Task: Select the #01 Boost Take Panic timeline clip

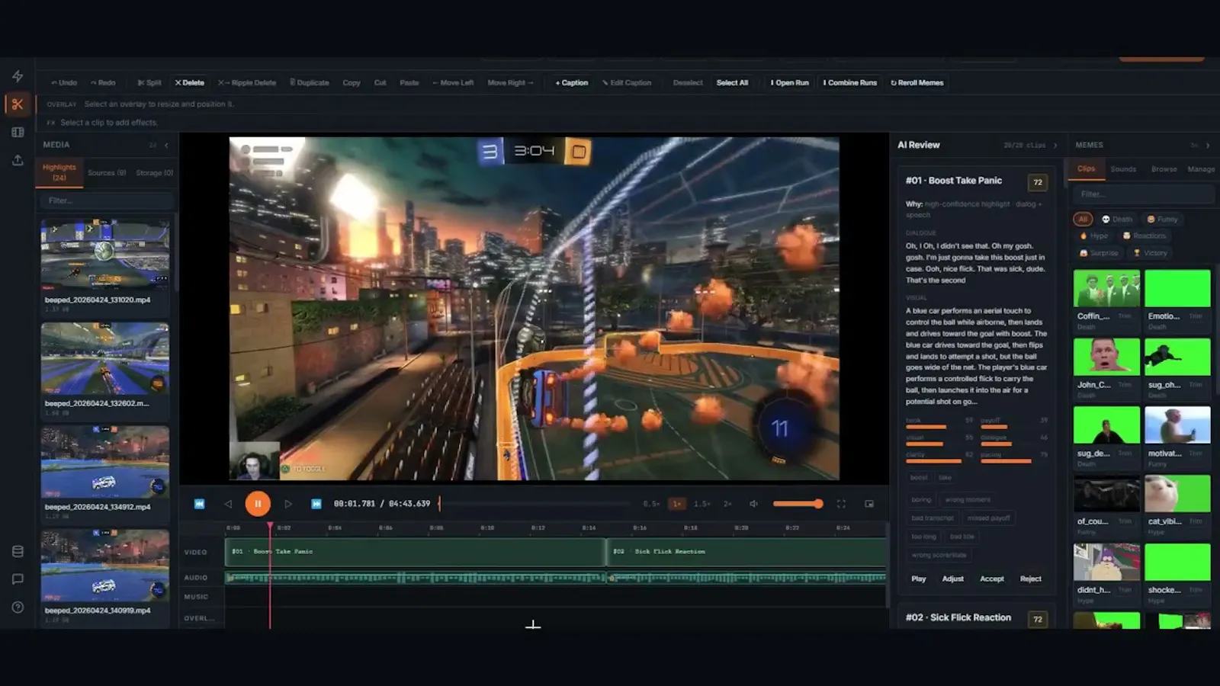Action: click(x=415, y=552)
